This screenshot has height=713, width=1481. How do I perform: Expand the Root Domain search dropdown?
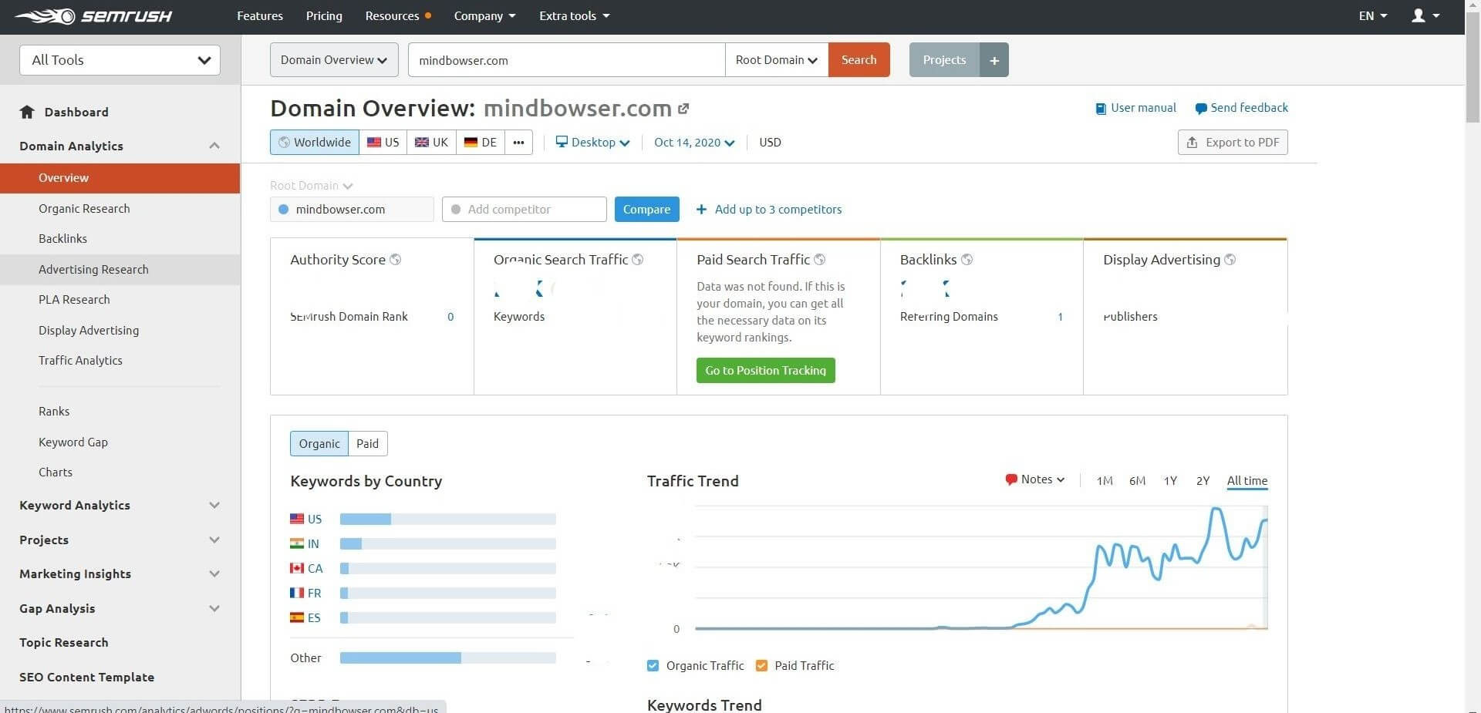click(x=776, y=60)
